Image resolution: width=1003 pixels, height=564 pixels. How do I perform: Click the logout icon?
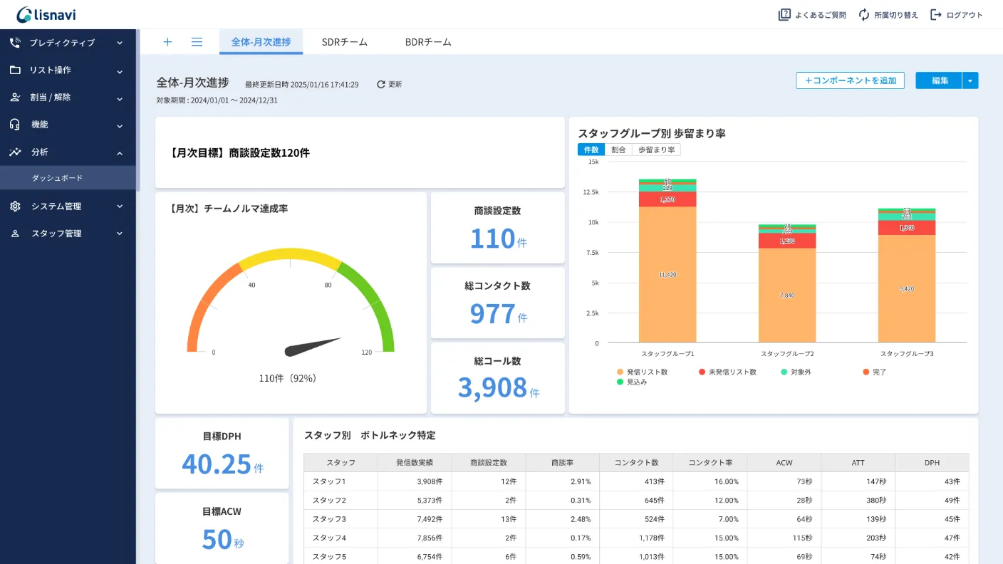936,14
